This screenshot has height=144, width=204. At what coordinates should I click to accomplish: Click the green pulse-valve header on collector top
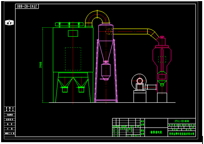tap(69, 24)
